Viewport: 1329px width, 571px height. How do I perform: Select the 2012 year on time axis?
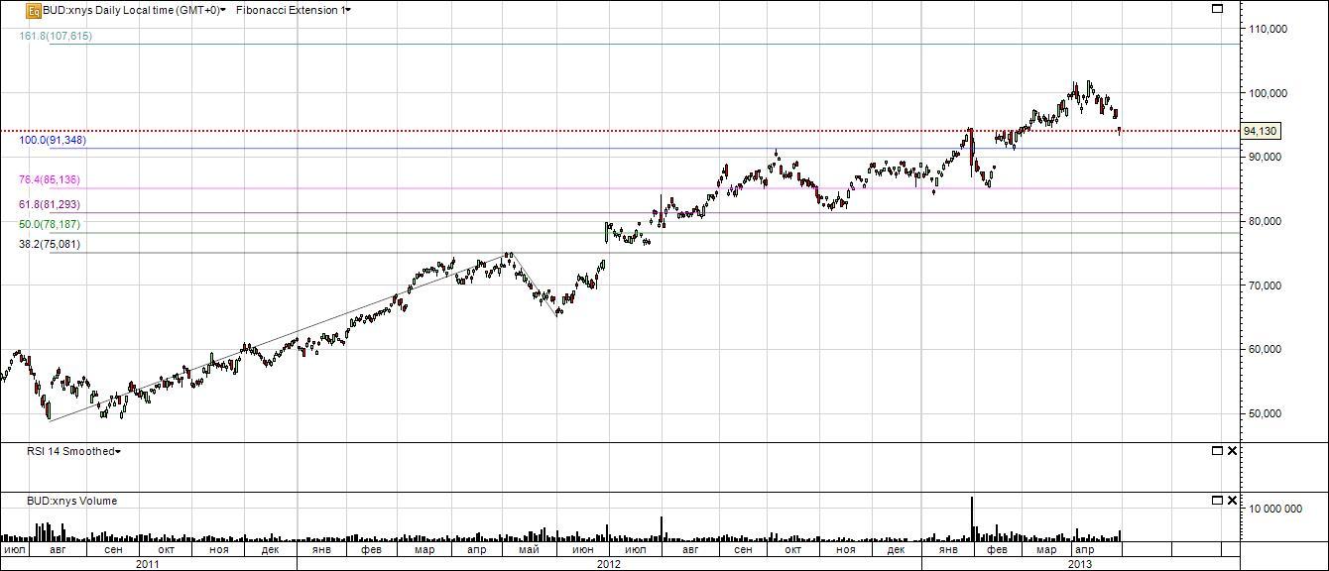(x=609, y=563)
